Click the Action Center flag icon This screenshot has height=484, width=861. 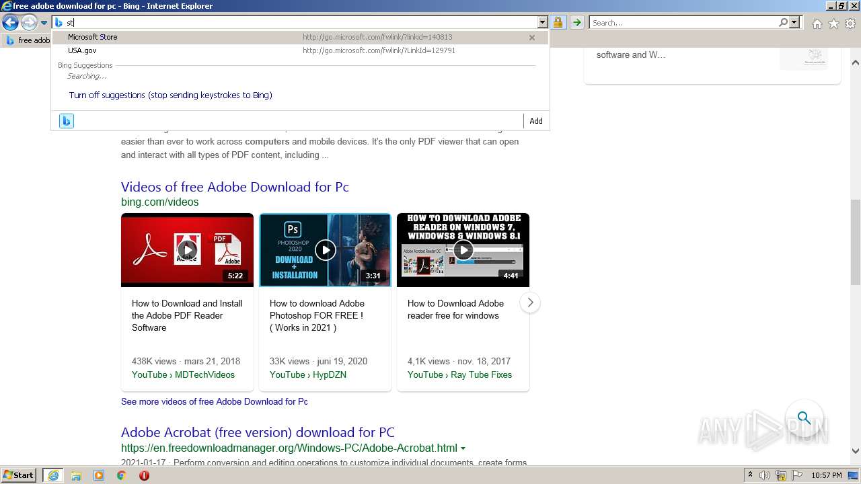click(796, 475)
